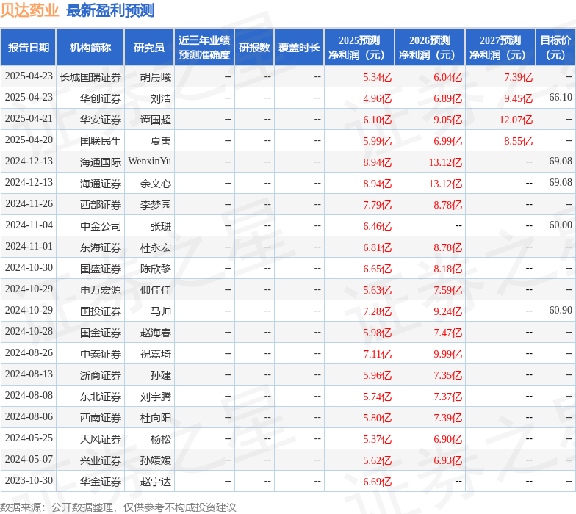Click the 2025预测净利润 column header
Image resolution: width=576 pixels, height=514 pixels.
(x=359, y=47)
